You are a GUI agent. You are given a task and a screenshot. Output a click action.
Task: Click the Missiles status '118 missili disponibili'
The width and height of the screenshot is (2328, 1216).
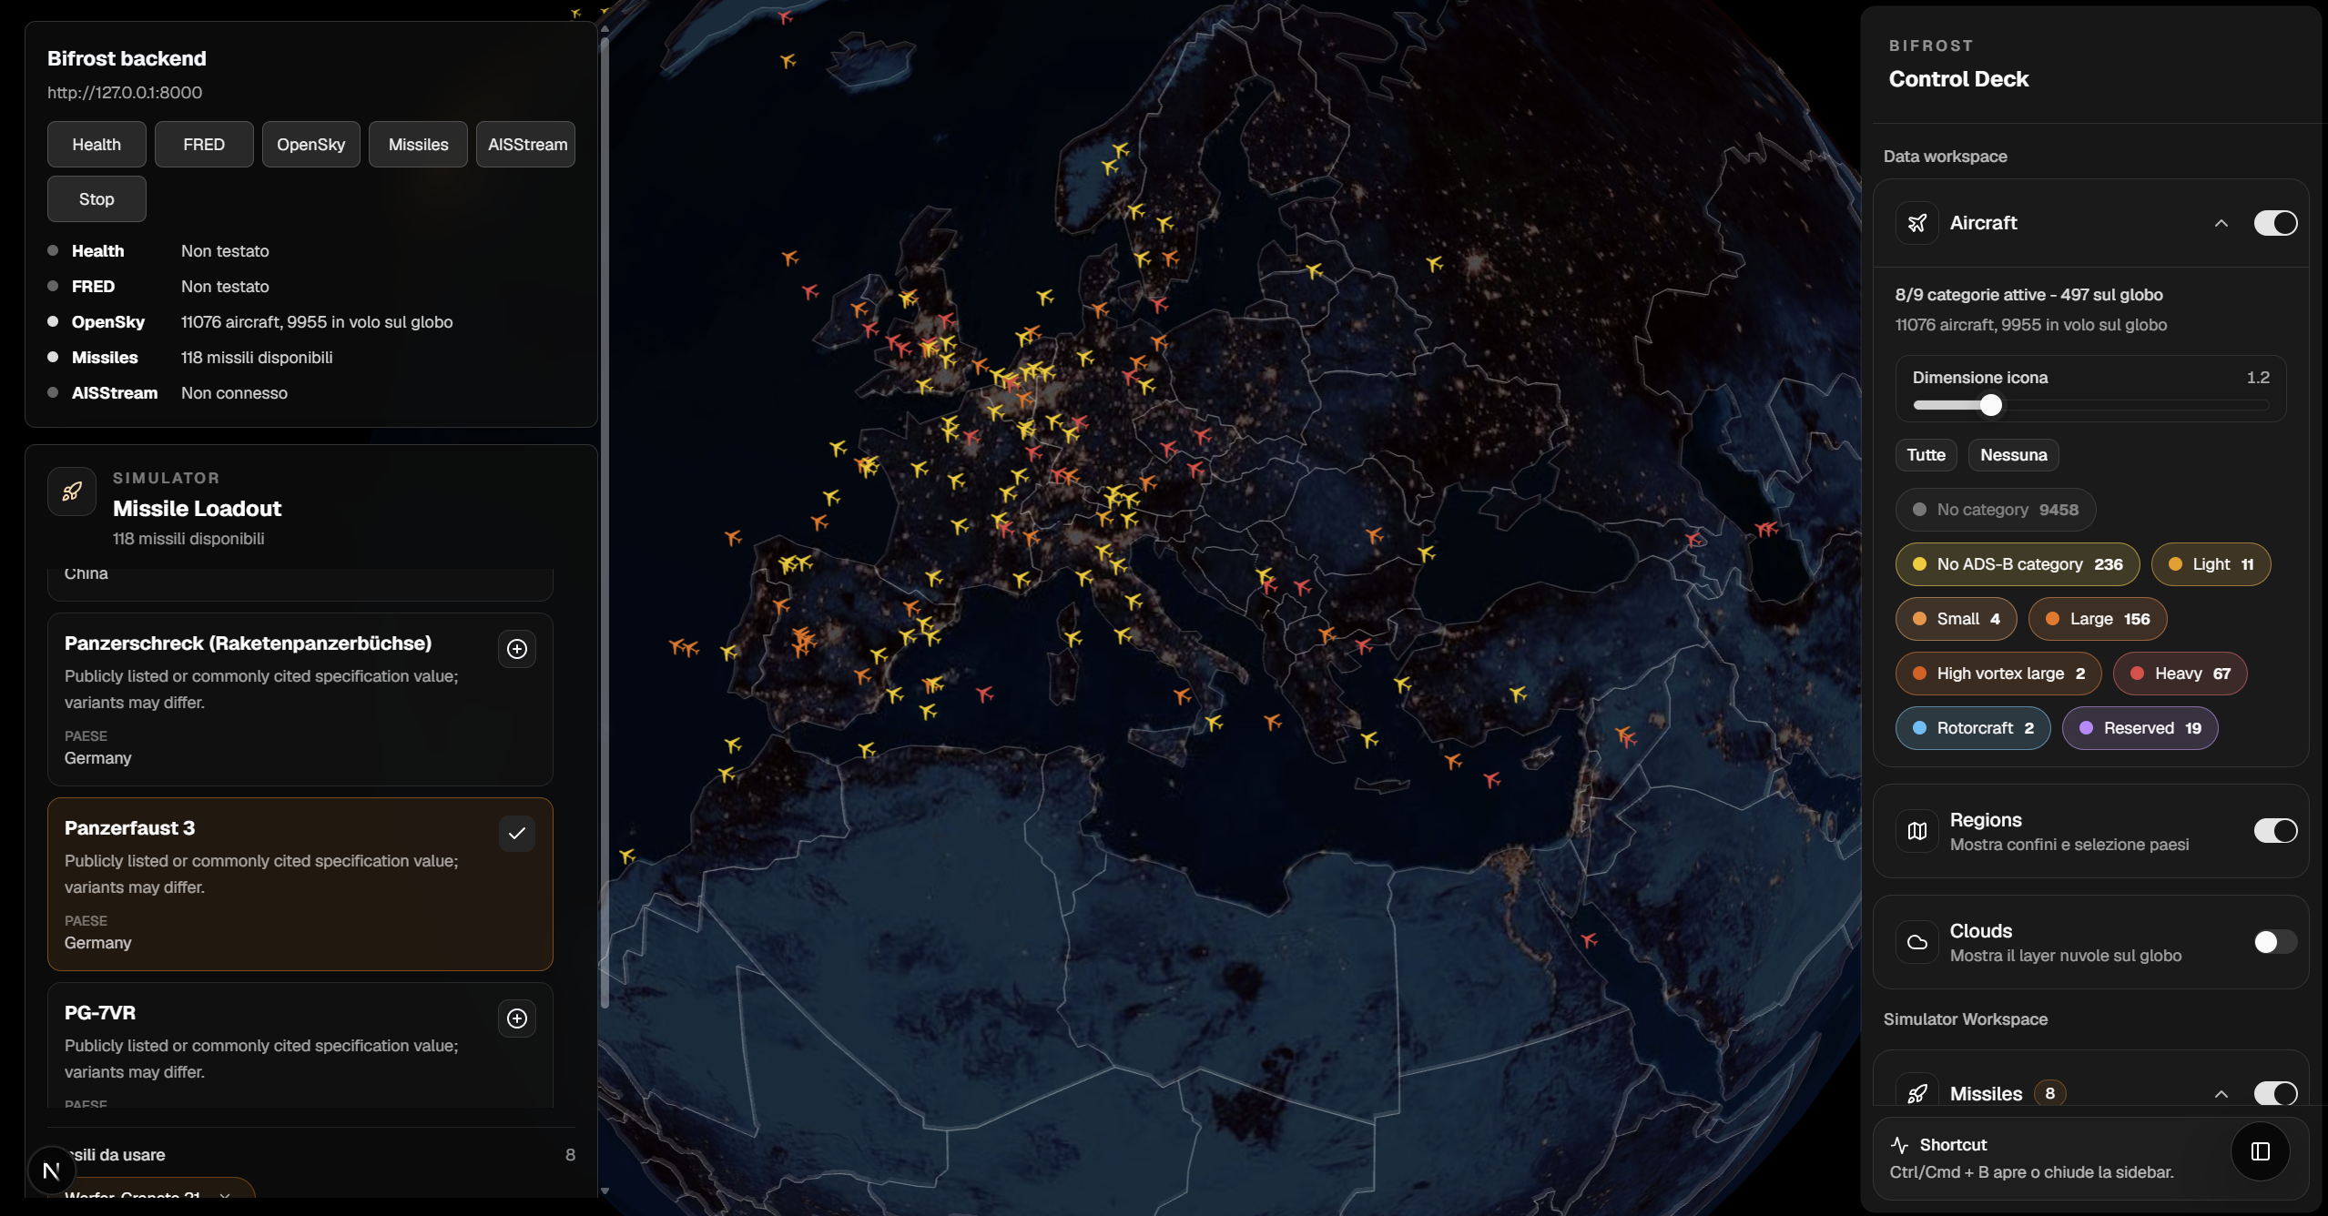pos(257,358)
